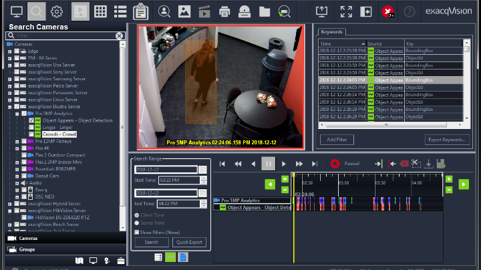Screen dimensions: 481x270
Task: Click the events pin icon at bottom
Action: click(107, 261)
